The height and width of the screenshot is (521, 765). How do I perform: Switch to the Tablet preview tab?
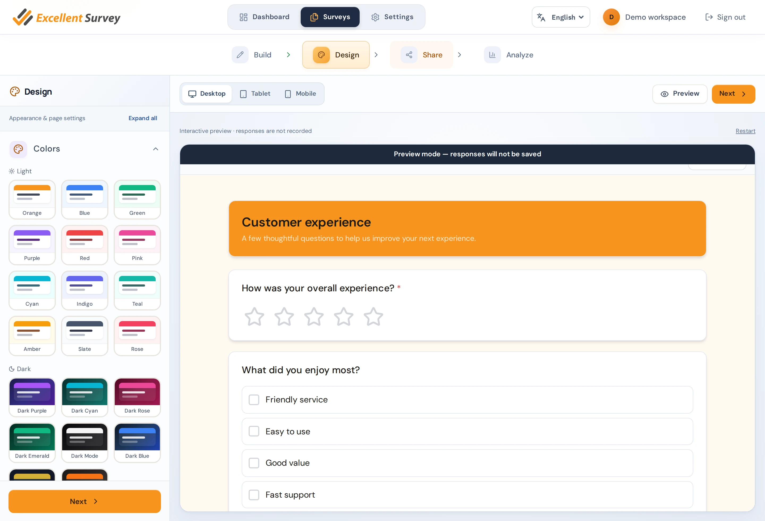tap(255, 94)
